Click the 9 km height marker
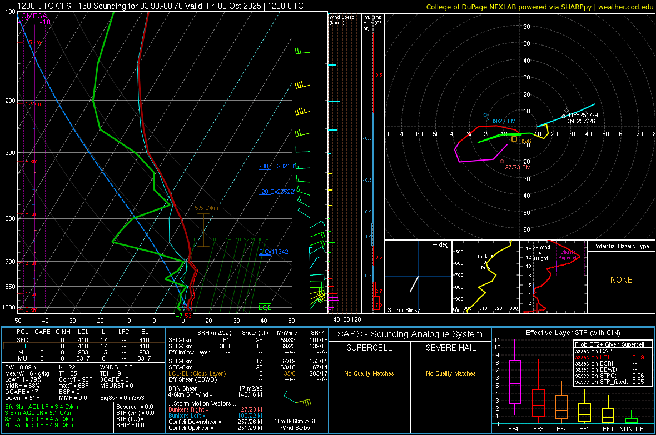This screenshot has width=656, height=435. (x=31, y=161)
